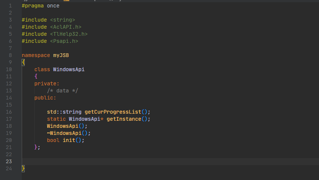Click the '#pragma once' directive text

40,6
